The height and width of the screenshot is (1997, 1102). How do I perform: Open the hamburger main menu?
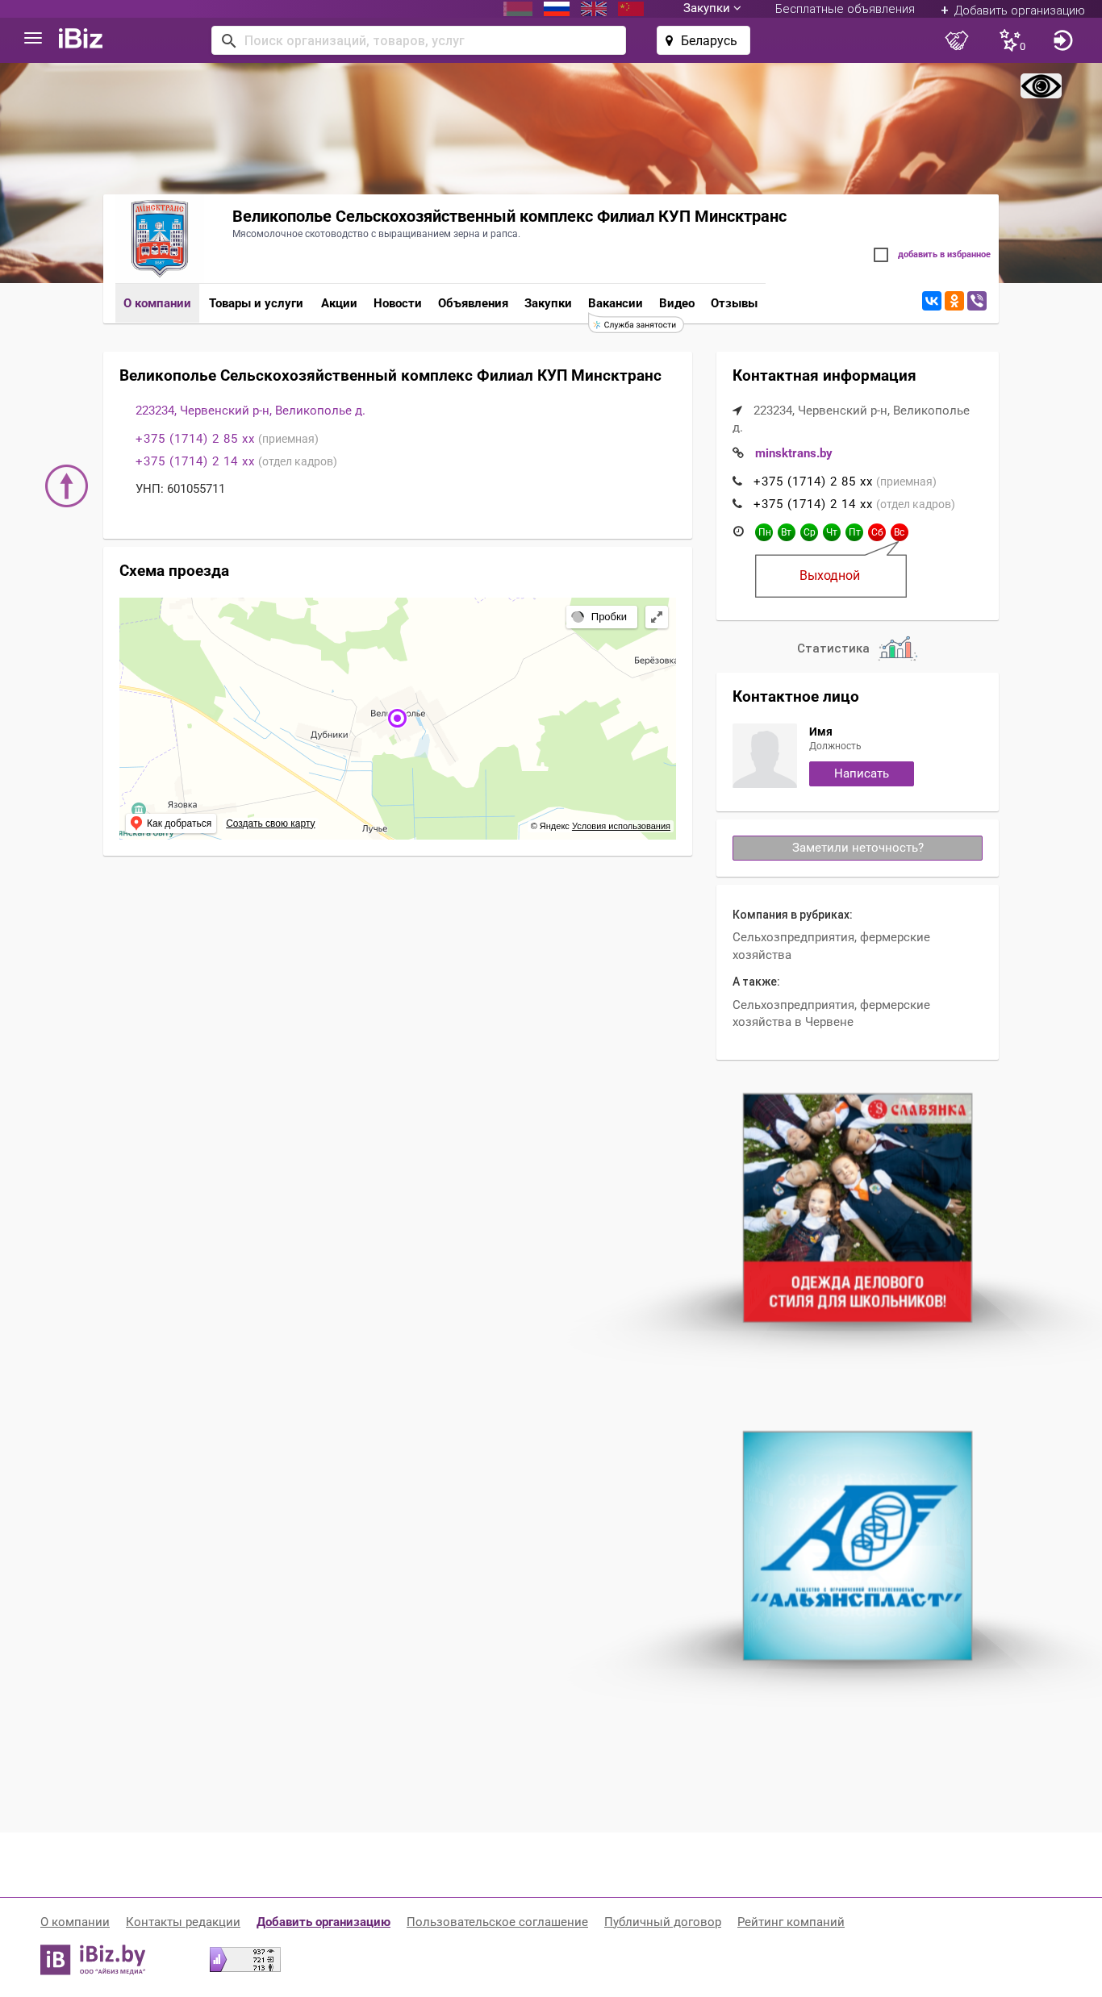click(33, 39)
